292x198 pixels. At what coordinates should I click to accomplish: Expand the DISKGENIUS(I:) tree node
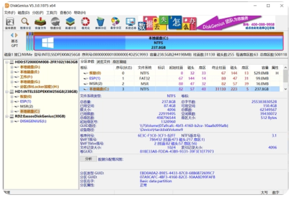(12, 121)
